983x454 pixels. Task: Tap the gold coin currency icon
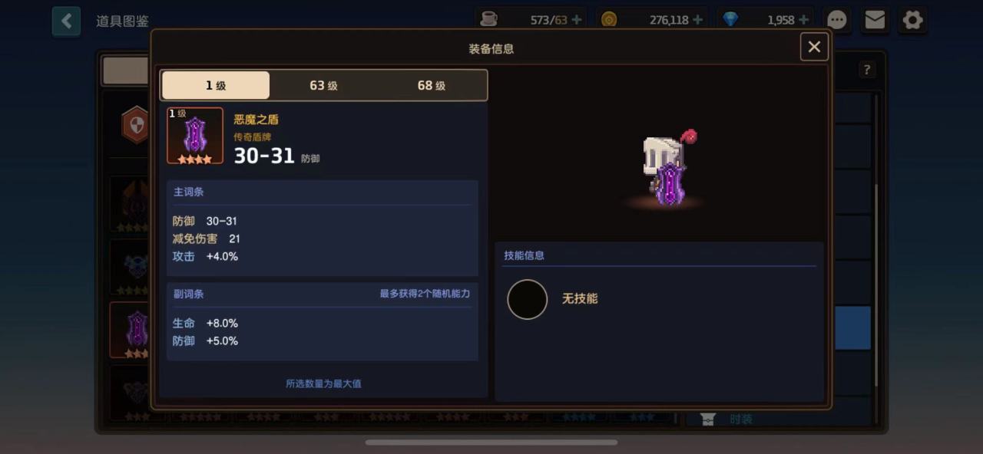tap(609, 19)
